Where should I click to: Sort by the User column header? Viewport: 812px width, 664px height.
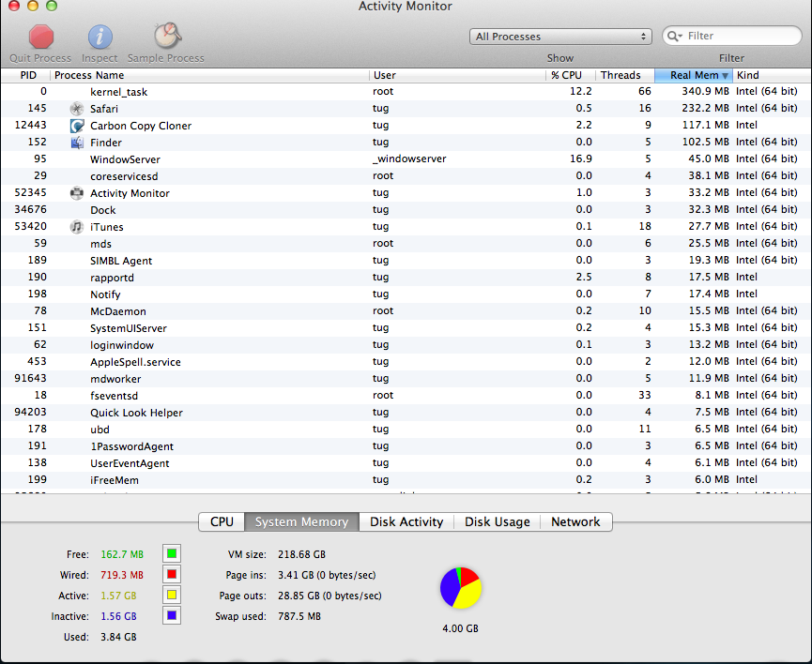(458, 75)
